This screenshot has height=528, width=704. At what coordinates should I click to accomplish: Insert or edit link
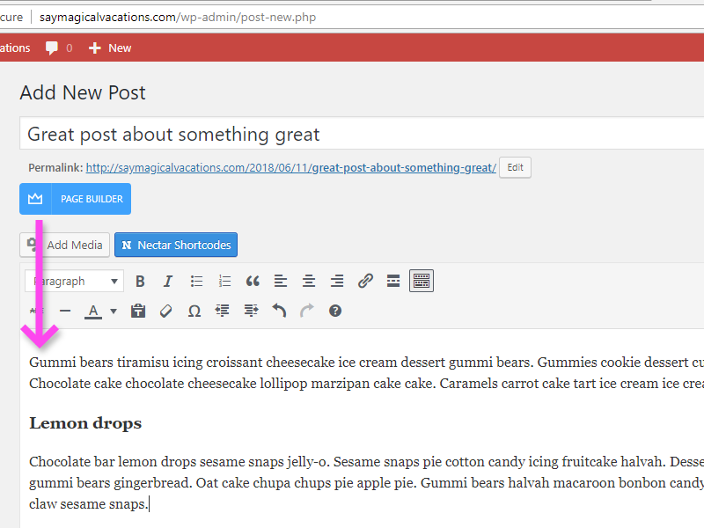pos(365,281)
